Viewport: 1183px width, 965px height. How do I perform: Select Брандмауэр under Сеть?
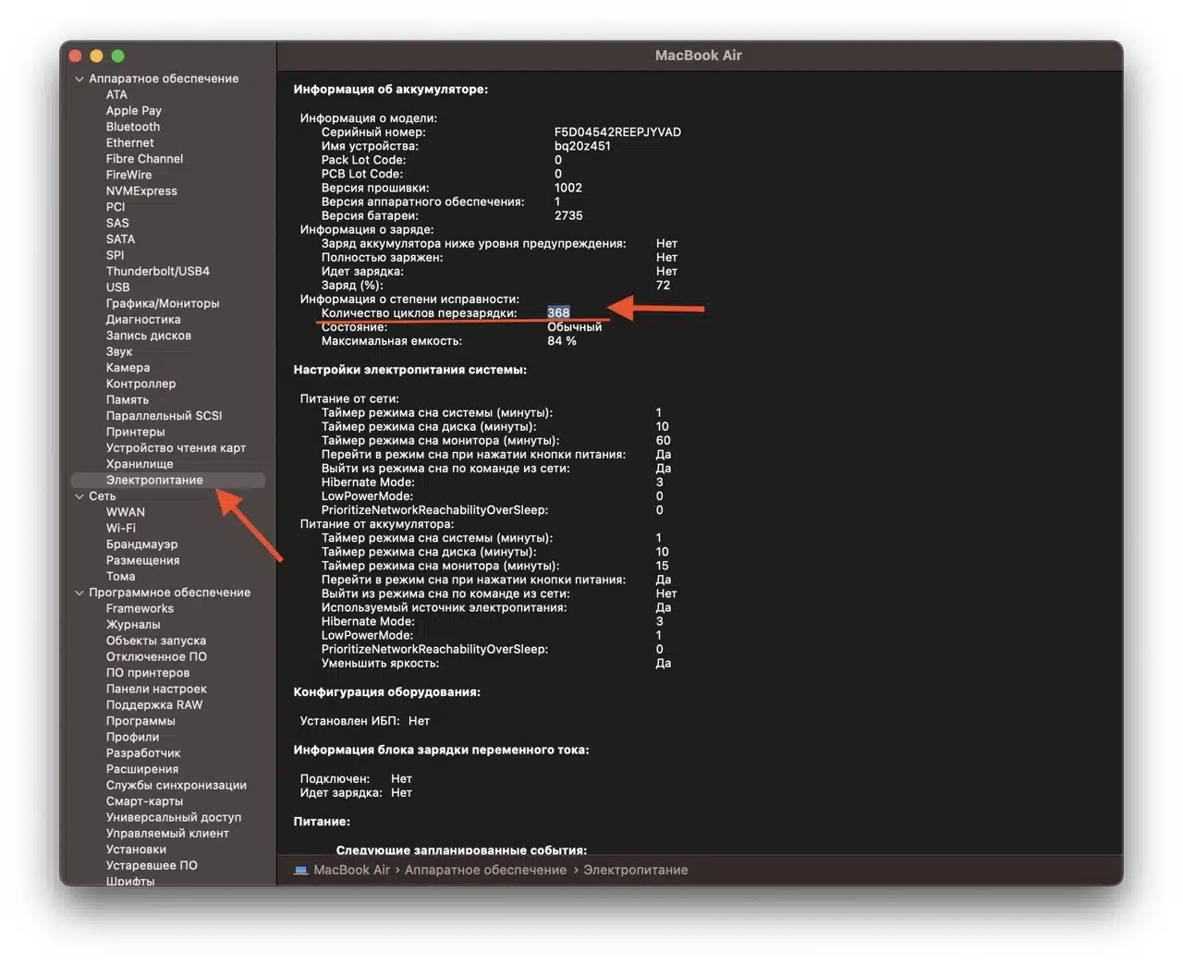141,544
